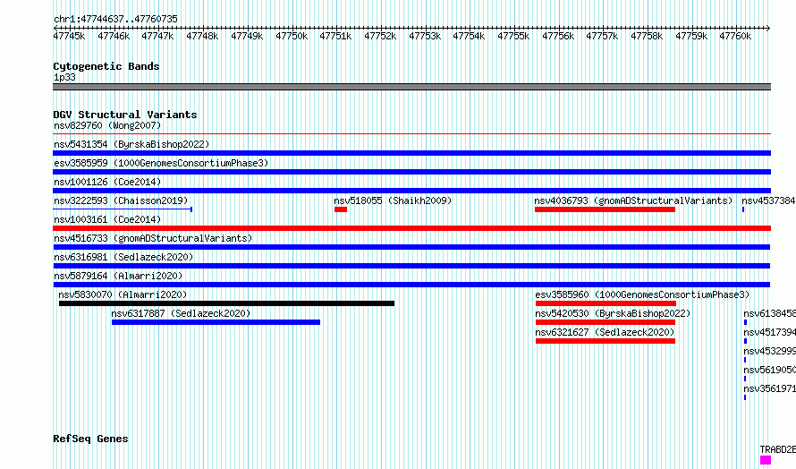
Task: Click the thin blue nsv3222593 variant line
Action: 123,209
